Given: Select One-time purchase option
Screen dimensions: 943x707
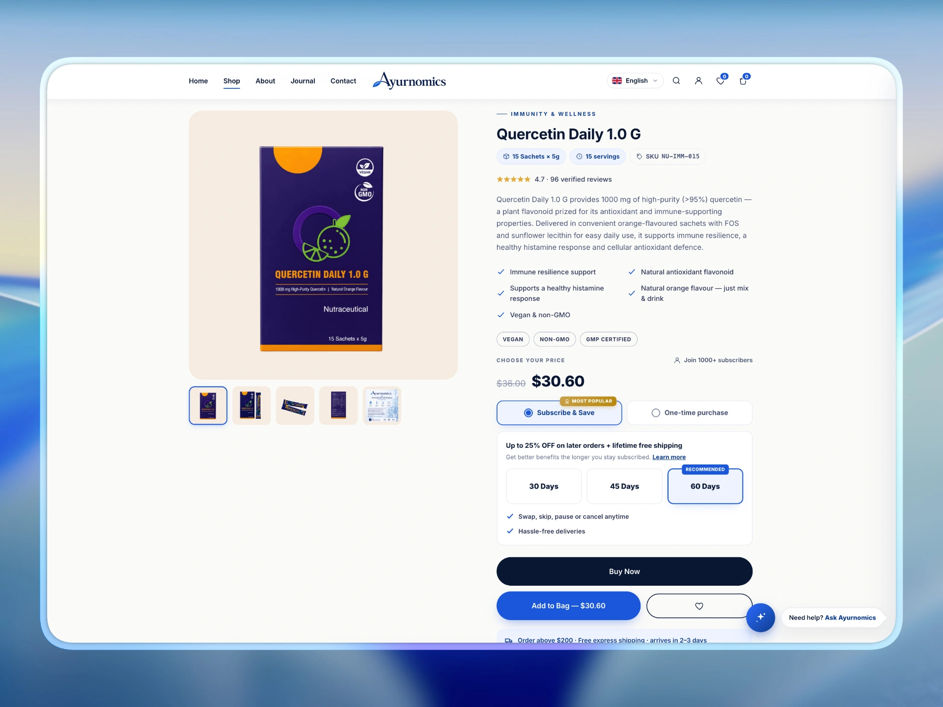Looking at the screenshot, I should 690,413.
